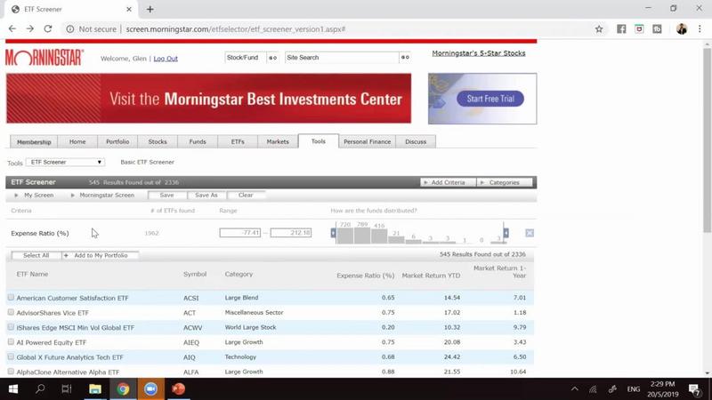Select the AI Powered Equity ETF checkbox

coord(11,342)
